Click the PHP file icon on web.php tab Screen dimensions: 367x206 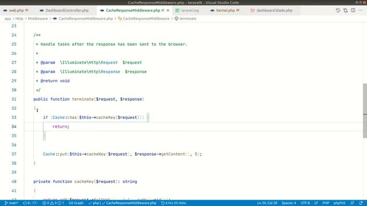[x=5, y=10]
